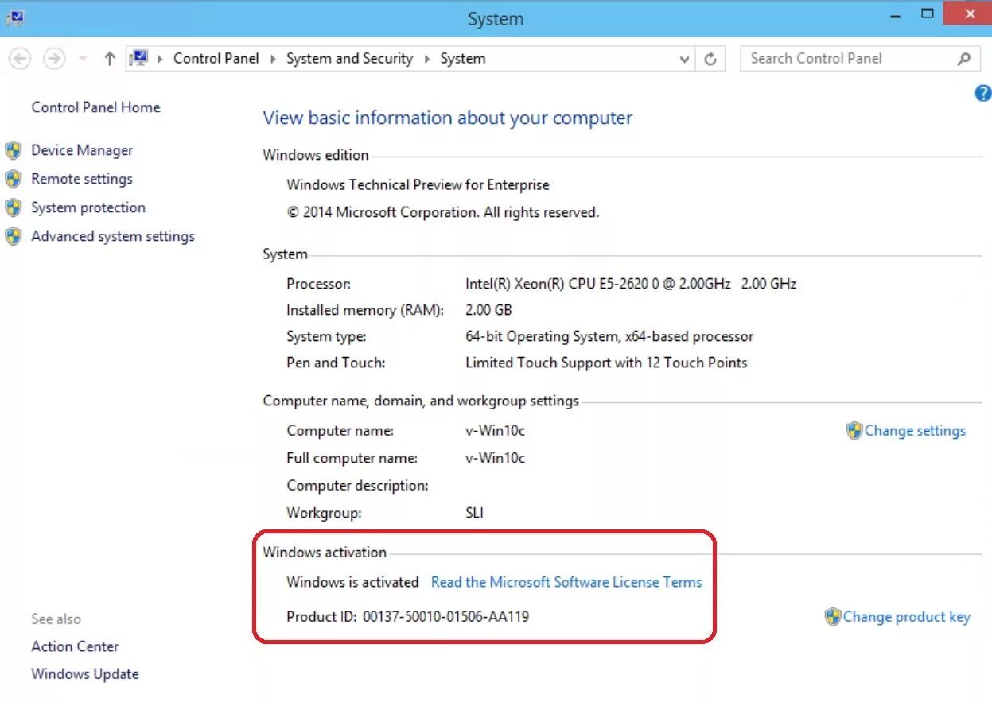992x702 pixels.
Task: Maximize the System window
Action: point(927,14)
